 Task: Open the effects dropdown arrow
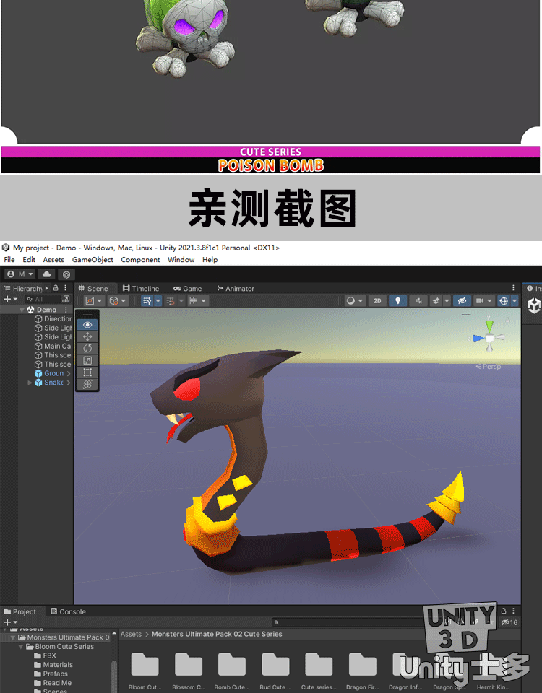(x=447, y=301)
